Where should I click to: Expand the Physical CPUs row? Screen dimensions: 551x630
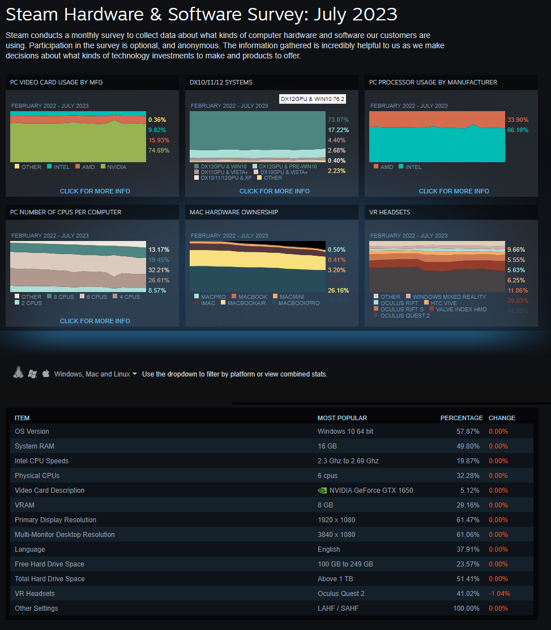tap(272, 476)
